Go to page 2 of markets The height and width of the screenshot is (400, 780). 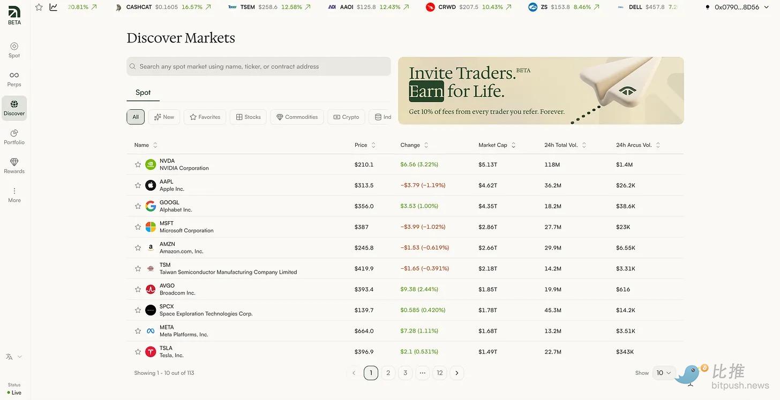[388, 373]
